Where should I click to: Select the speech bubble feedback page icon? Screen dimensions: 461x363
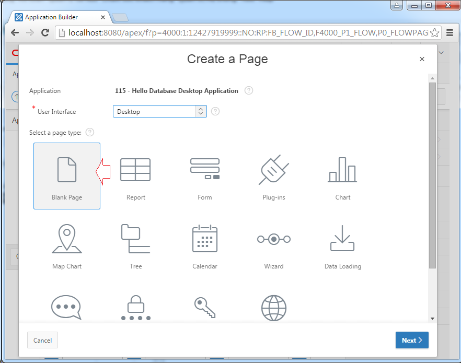point(66,307)
